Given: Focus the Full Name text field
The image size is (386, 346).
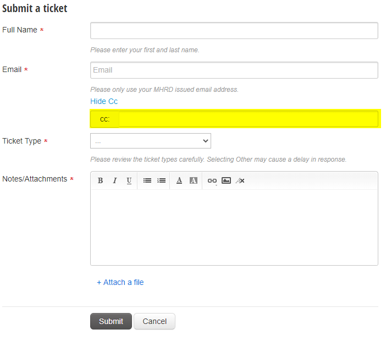Looking at the screenshot, I should point(234,31).
